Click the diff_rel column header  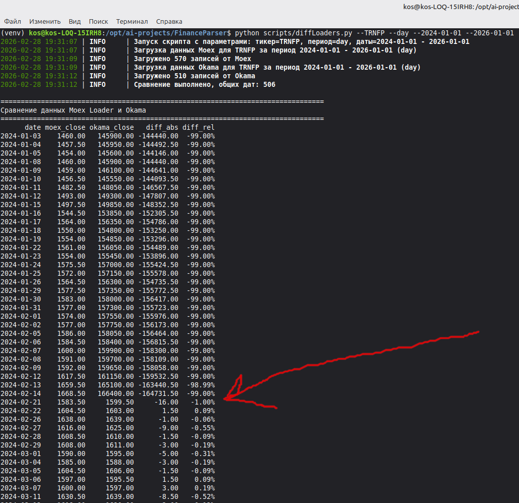(199, 127)
